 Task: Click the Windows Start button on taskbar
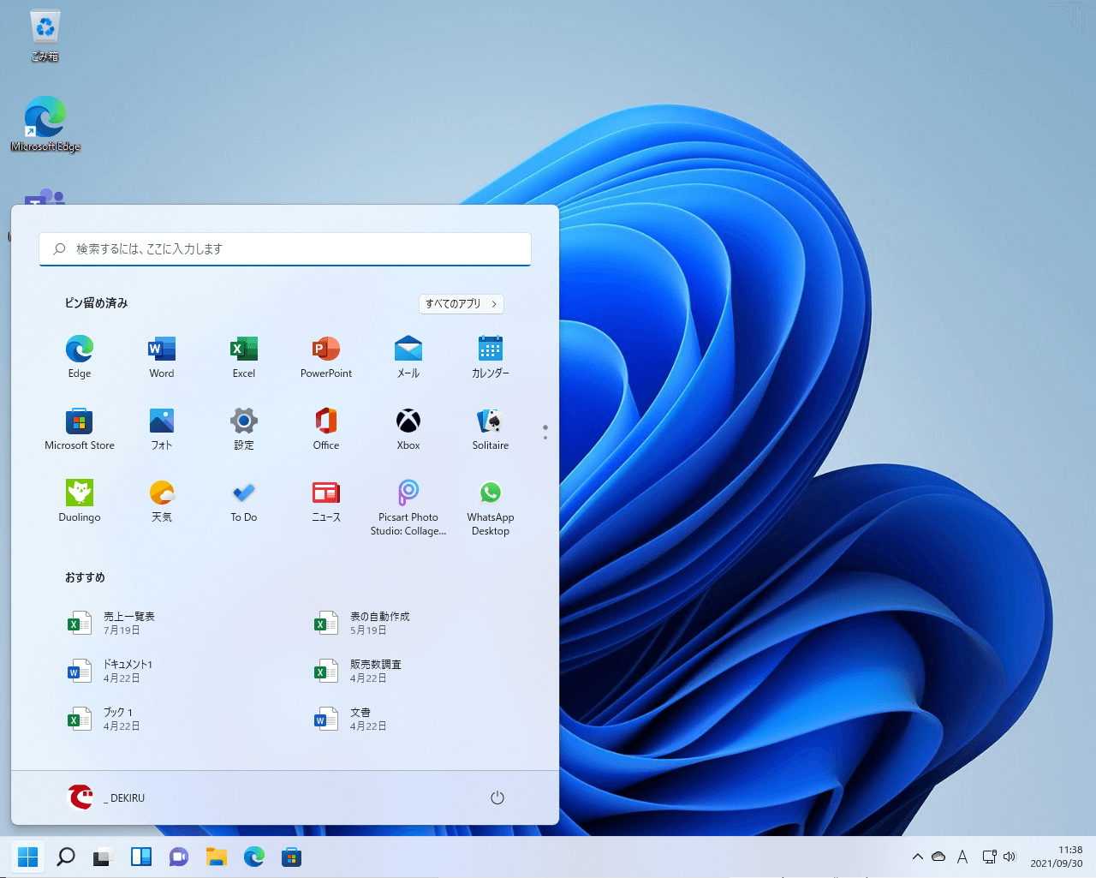click(28, 857)
